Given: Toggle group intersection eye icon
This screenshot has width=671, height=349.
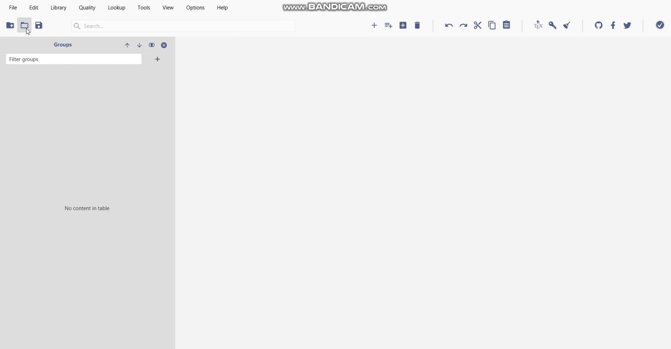Looking at the screenshot, I should click(152, 45).
